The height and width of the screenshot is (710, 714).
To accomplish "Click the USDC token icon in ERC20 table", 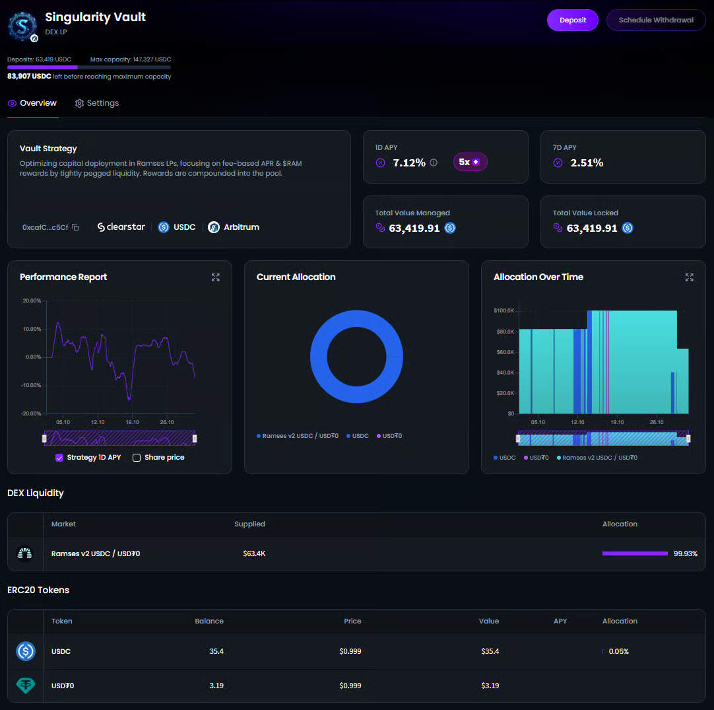I will click(x=25, y=651).
